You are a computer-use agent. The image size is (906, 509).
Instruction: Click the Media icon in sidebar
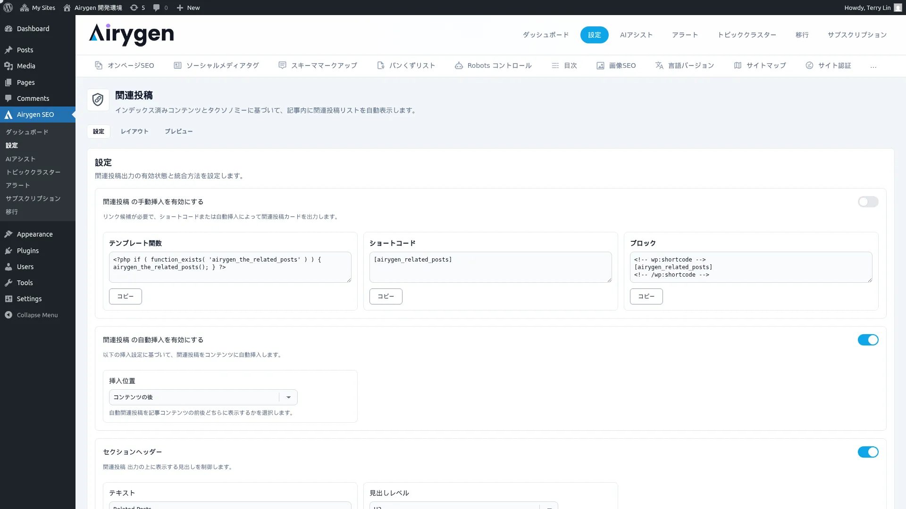tap(8, 66)
